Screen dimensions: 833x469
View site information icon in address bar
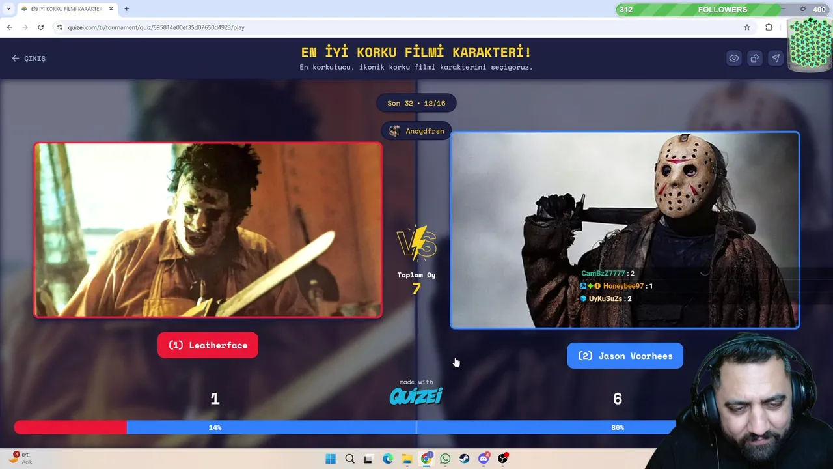pos(59,27)
